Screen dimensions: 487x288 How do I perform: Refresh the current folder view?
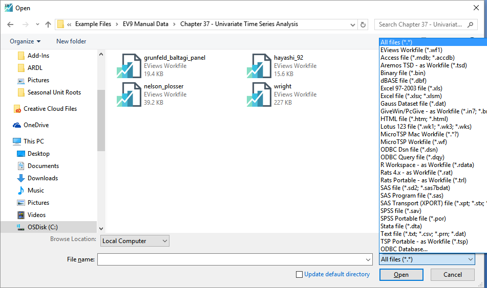(363, 24)
